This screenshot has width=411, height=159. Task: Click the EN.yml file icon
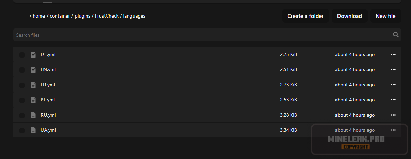pyautogui.click(x=33, y=70)
